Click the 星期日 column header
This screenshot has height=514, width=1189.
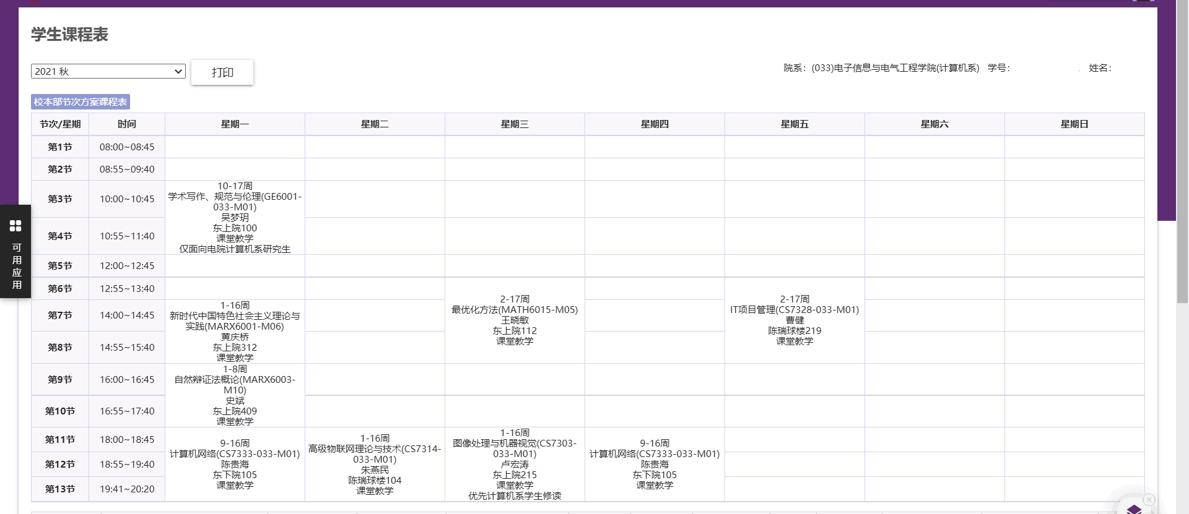point(1074,124)
